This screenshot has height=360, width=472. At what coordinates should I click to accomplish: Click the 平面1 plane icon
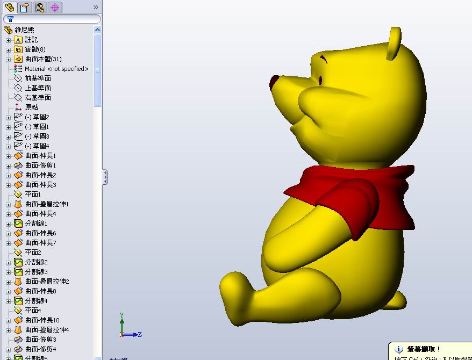pyautogui.click(x=18, y=195)
